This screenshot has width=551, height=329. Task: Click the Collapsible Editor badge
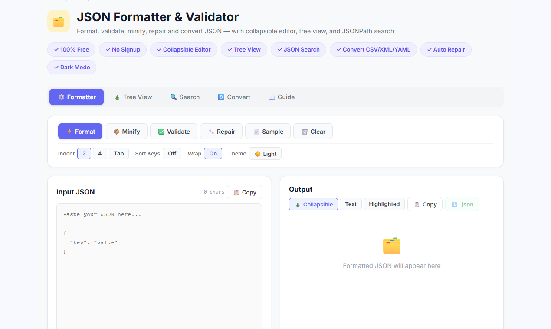coord(184,49)
